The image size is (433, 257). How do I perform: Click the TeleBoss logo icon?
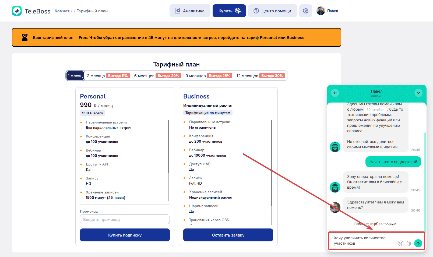(17, 11)
